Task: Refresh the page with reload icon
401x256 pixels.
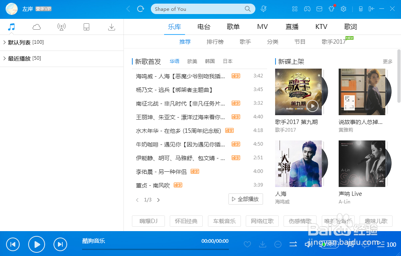Action: [x=140, y=9]
